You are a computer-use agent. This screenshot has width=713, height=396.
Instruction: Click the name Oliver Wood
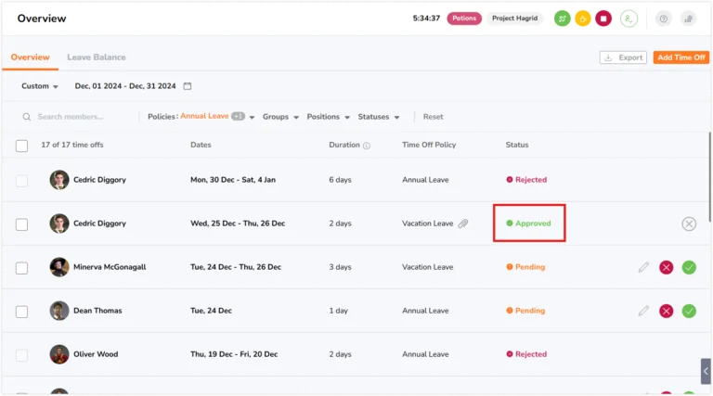pos(96,354)
